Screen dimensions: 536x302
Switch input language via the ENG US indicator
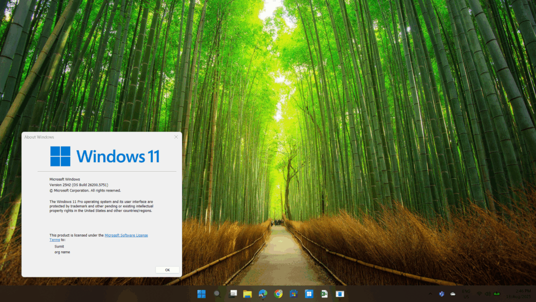pos(465,294)
